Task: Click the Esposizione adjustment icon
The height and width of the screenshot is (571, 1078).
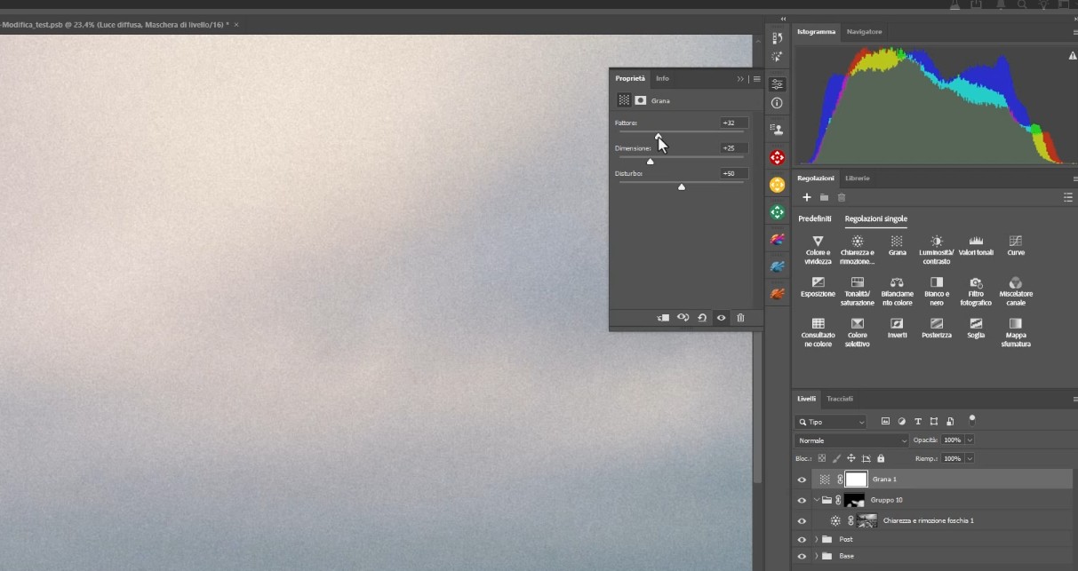Action: click(x=818, y=287)
